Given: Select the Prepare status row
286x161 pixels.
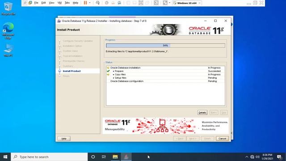Looking at the screenshot, I should pyautogui.click(x=165, y=71).
